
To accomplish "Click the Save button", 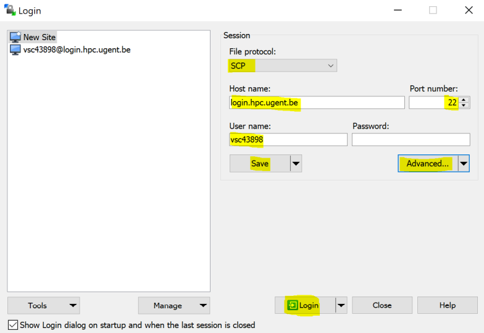I will click(260, 164).
